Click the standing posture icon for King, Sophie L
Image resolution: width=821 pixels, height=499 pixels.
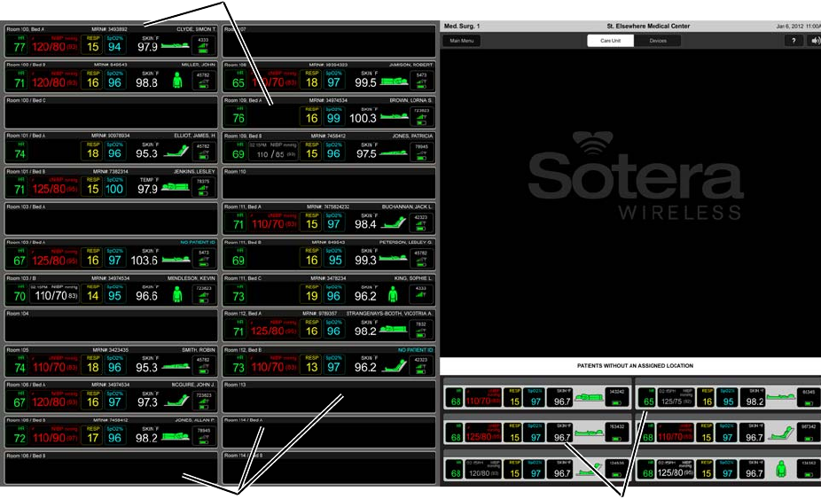coord(394,294)
